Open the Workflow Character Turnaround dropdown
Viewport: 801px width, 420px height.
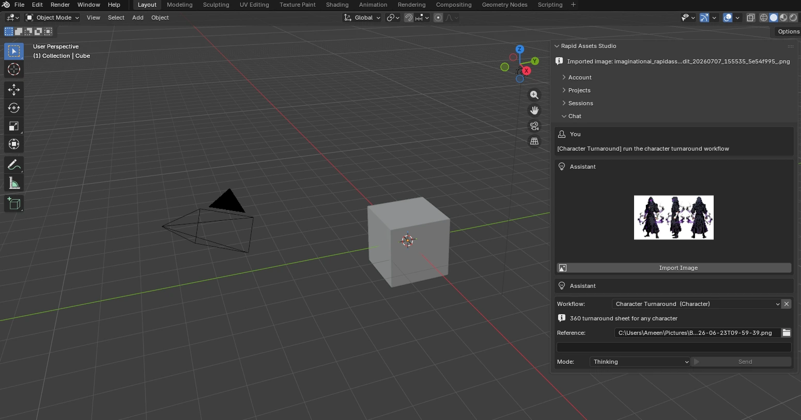(x=696, y=304)
